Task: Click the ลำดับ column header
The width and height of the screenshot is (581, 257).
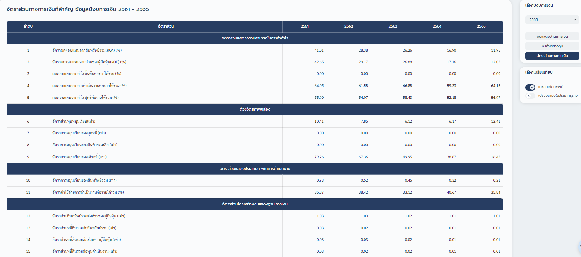Action: (x=28, y=26)
